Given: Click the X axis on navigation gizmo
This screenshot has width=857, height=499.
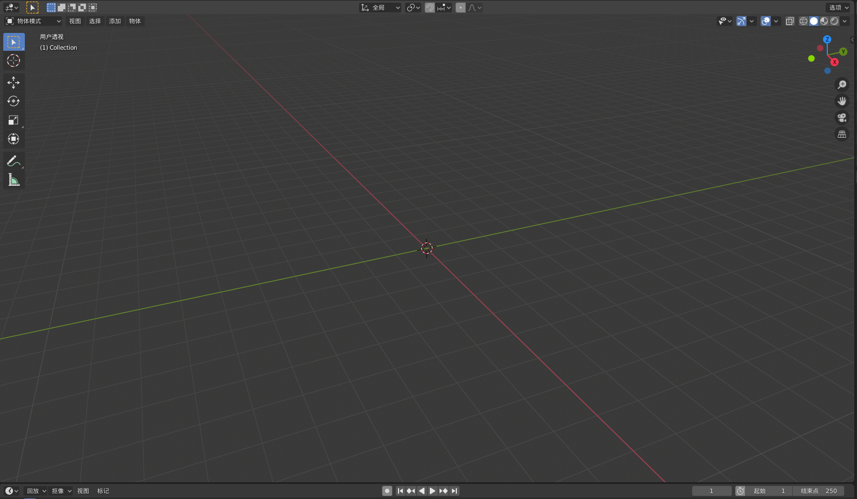Looking at the screenshot, I should [834, 62].
